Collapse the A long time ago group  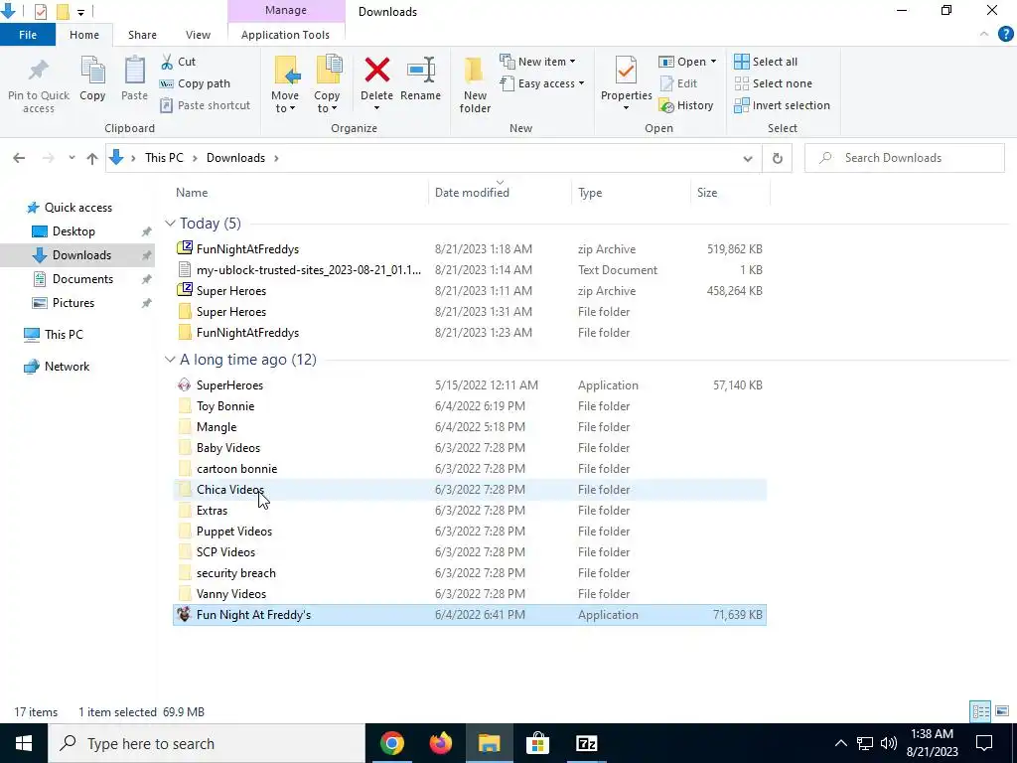click(x=170, y=360)
